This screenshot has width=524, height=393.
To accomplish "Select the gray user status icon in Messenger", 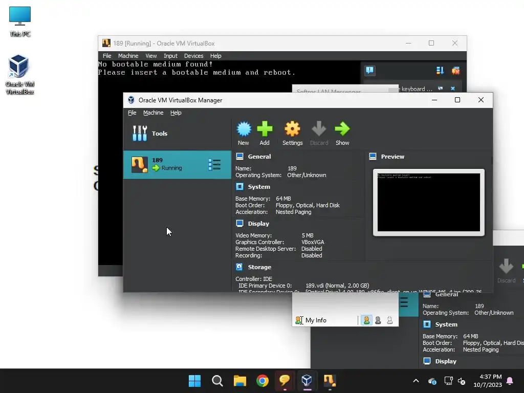I will coord(378,320).
